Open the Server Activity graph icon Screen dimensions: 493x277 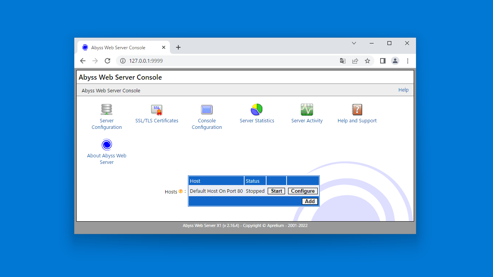(307, 110)
